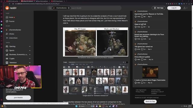The image size is (193, 108).
Task: Click the Gaming controller icon
Action: (x=7, y=46)
